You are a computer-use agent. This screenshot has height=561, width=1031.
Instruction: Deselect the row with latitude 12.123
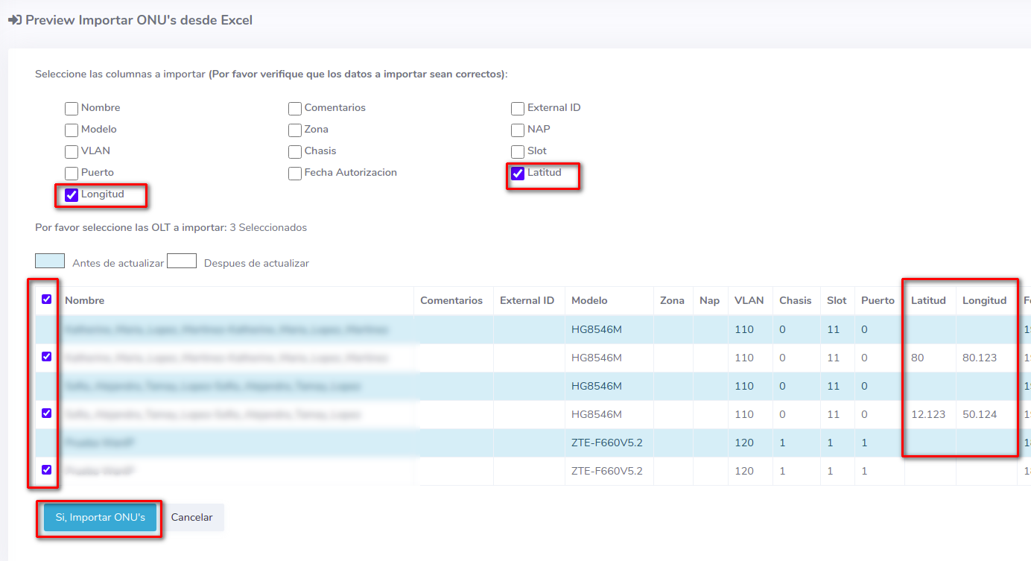coord(47,413)
